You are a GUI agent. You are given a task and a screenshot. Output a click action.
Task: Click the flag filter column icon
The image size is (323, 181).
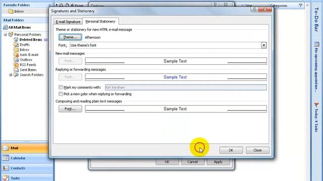click(x=301, y=6)
